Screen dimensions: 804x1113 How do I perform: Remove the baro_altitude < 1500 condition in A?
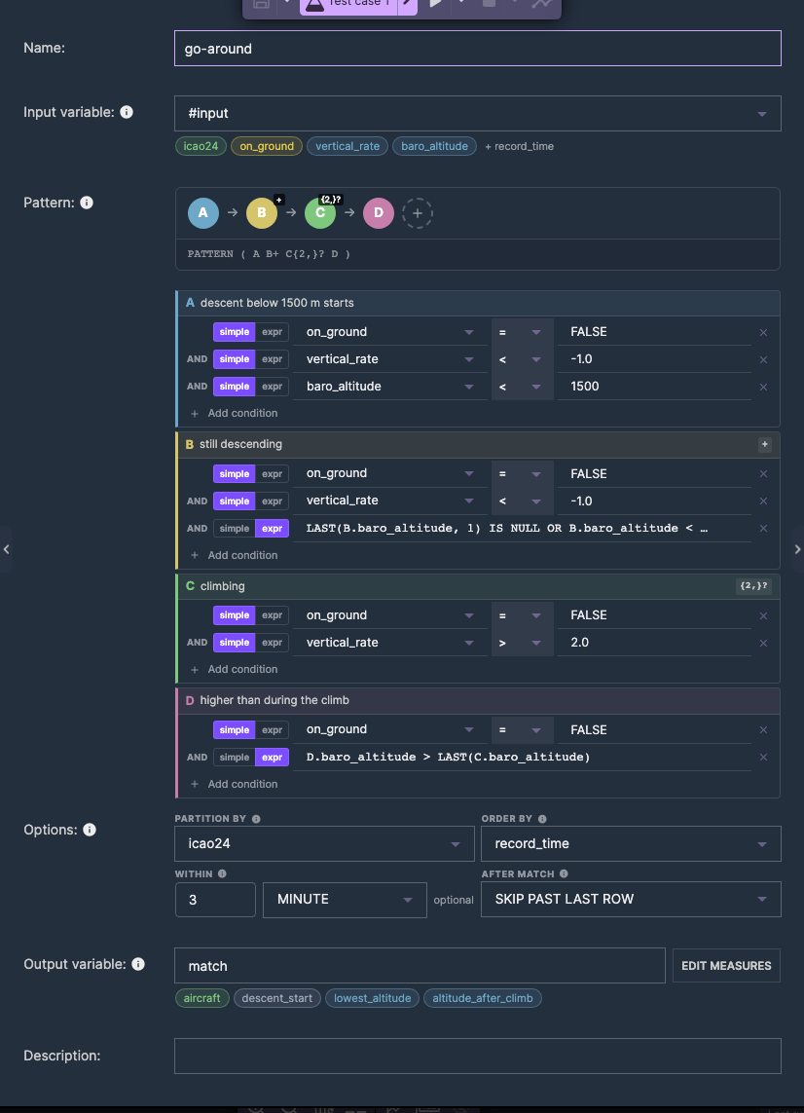pos(763,387)
